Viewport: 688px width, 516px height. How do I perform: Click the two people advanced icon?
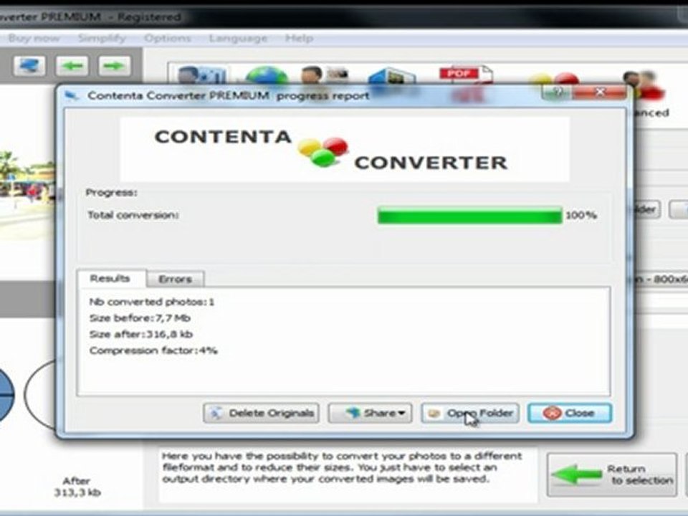click(x=644, y=85)
